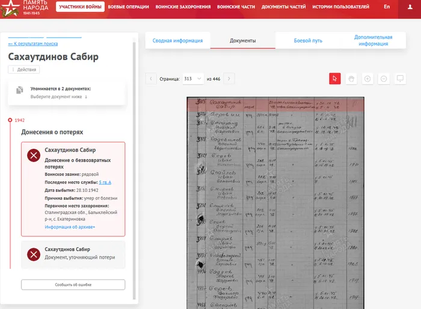Image resolution: width=421 pixels, height=309 pixels.
Task: Open Боевые операции in the top menu
Action: coord(129,7)
